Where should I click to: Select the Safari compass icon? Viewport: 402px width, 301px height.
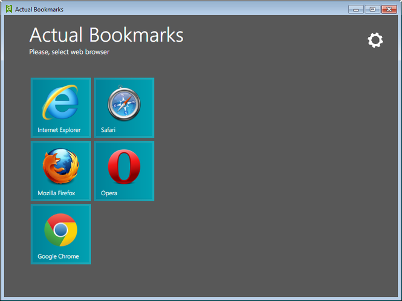[124, 103]
